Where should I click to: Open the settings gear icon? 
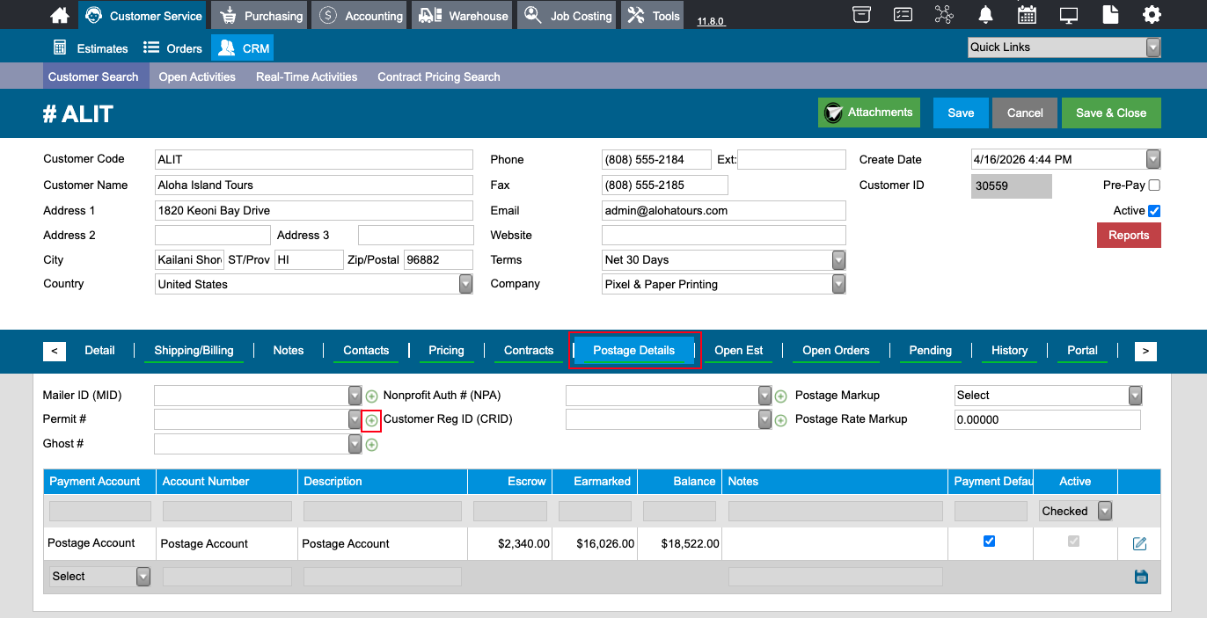(x=1152, y=15)
